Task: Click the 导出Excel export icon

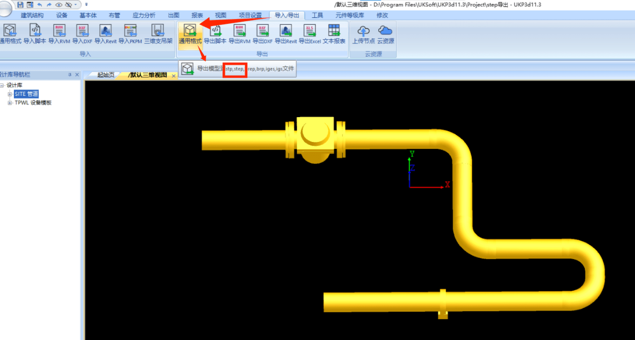Action: [309, 34]
